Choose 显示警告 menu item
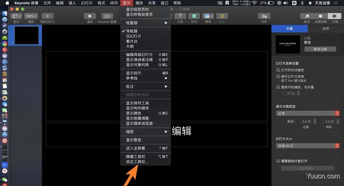Screen dimensions: 344x186 coord(146,140)
